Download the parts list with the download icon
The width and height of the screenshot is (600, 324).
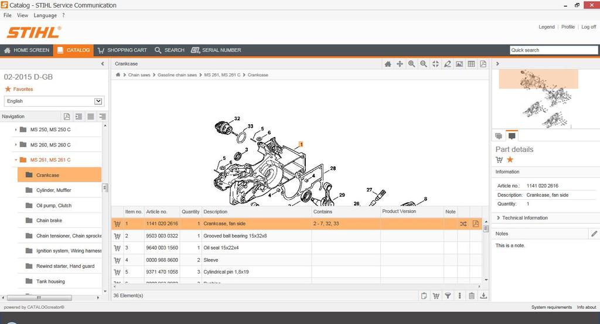click(483, 296)
